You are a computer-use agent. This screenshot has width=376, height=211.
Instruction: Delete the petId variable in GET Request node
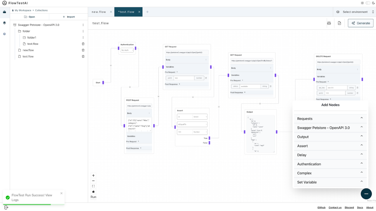click(x=206, y=78)
